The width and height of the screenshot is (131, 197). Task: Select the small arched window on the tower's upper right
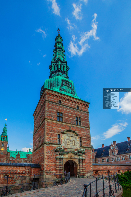[x=78, y=107]
